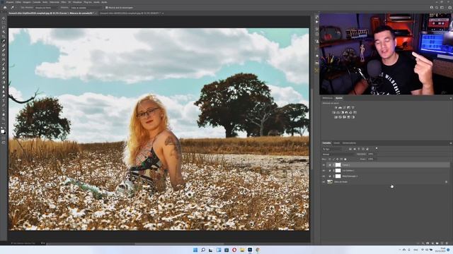Open the Tam. Amostra dropdown
Screen dimensions: 453x254
pyautogui.click(x=45, y=8)
